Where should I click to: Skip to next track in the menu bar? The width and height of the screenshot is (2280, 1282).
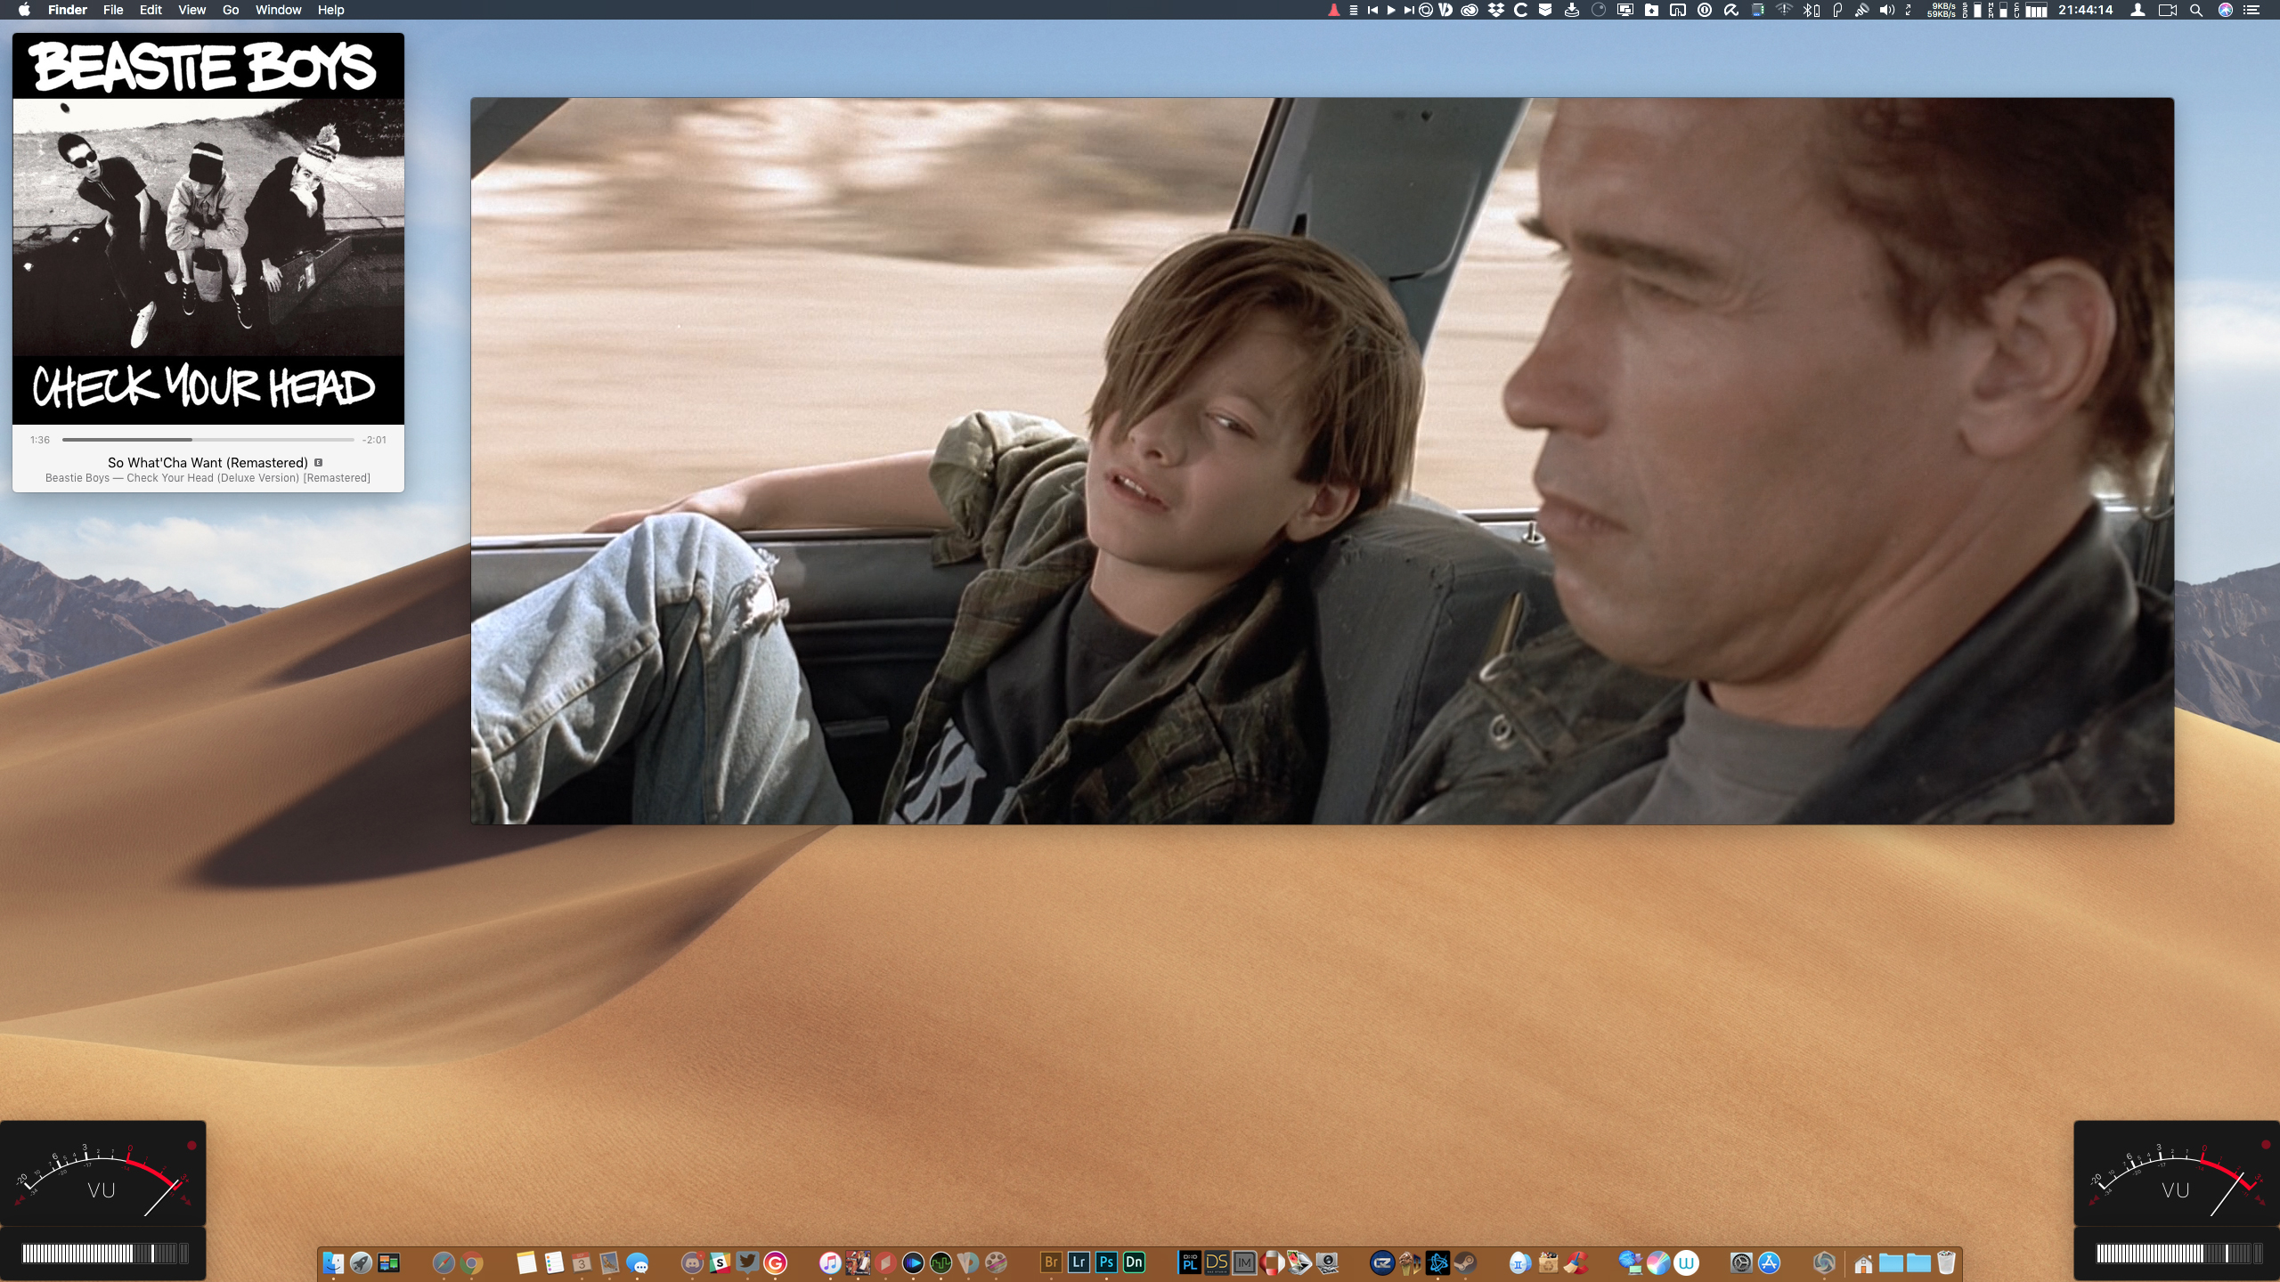point(1409,11)
